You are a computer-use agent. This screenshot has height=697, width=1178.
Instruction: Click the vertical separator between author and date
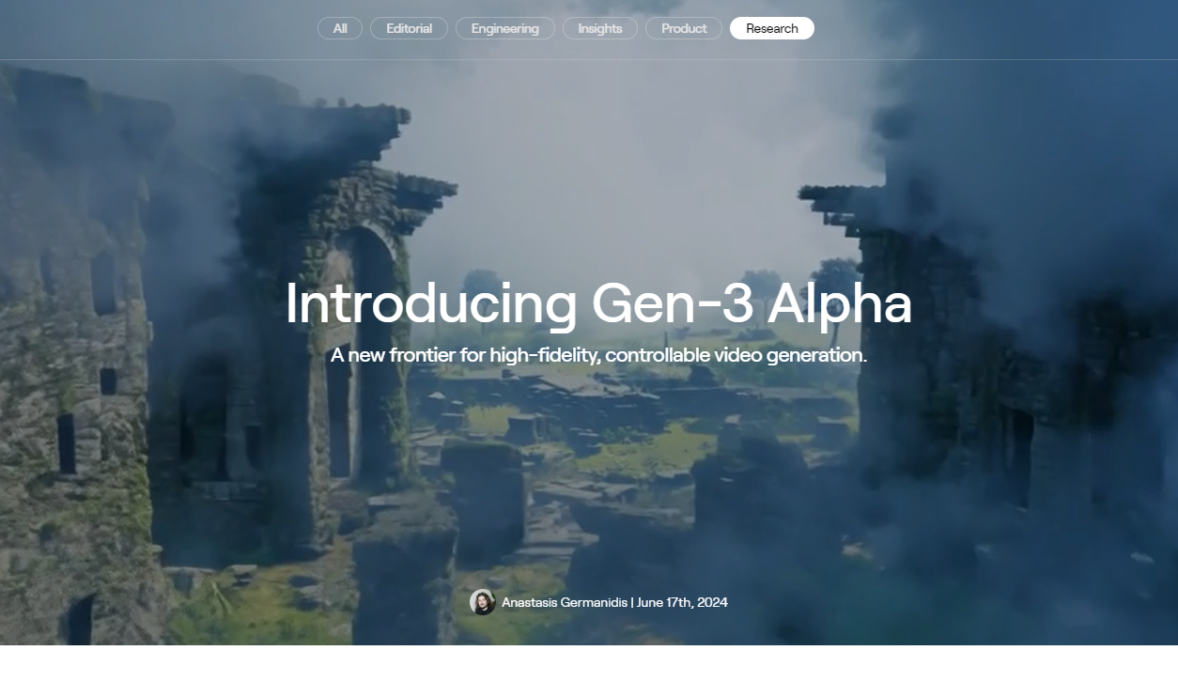[632, 602]
